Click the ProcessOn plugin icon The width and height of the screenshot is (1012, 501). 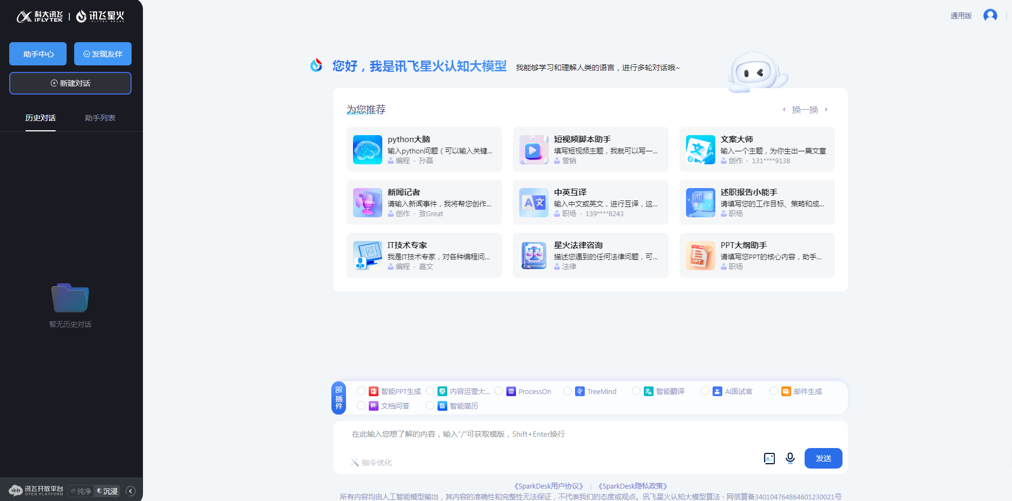click(x=511, y=391)
